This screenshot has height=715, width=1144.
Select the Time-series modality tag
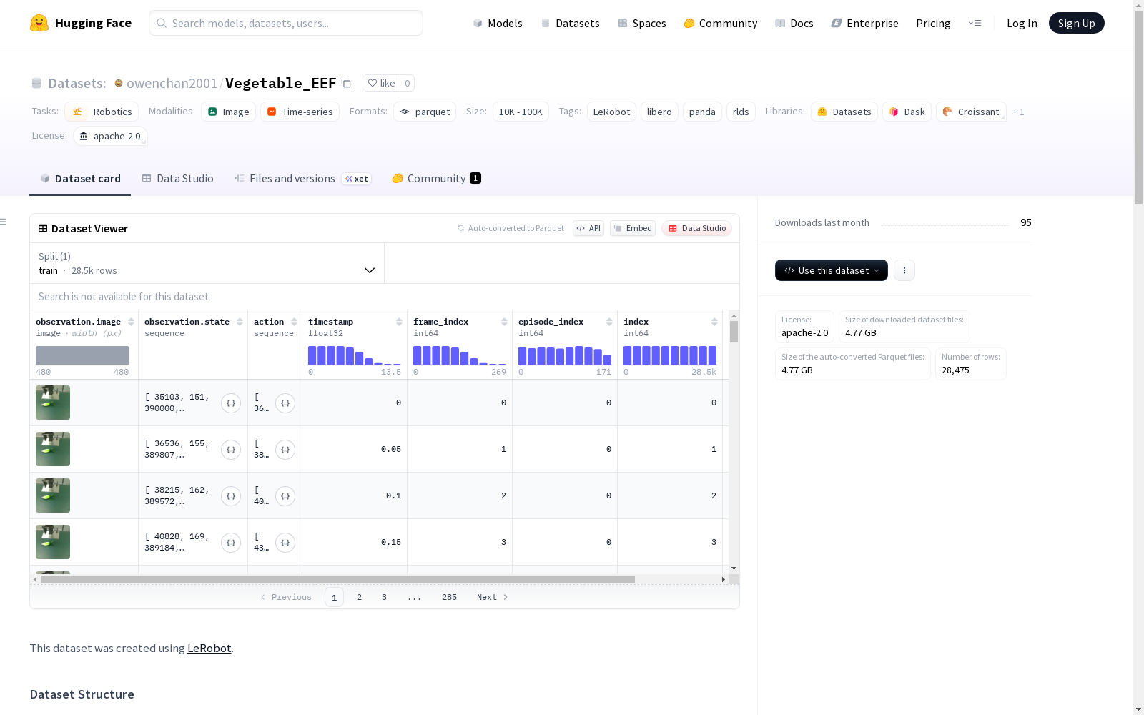click(x=300, y=112)
